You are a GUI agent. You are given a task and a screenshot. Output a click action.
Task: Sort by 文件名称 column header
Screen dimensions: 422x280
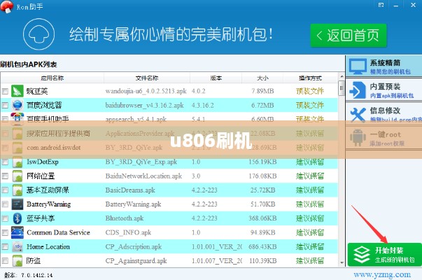click(147, 78)
